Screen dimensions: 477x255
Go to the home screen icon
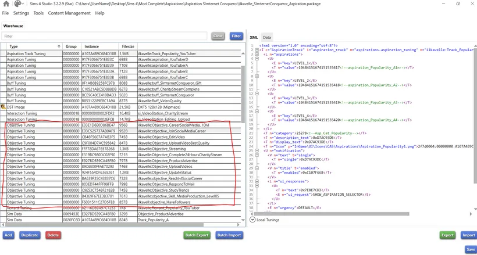[6, 4]
